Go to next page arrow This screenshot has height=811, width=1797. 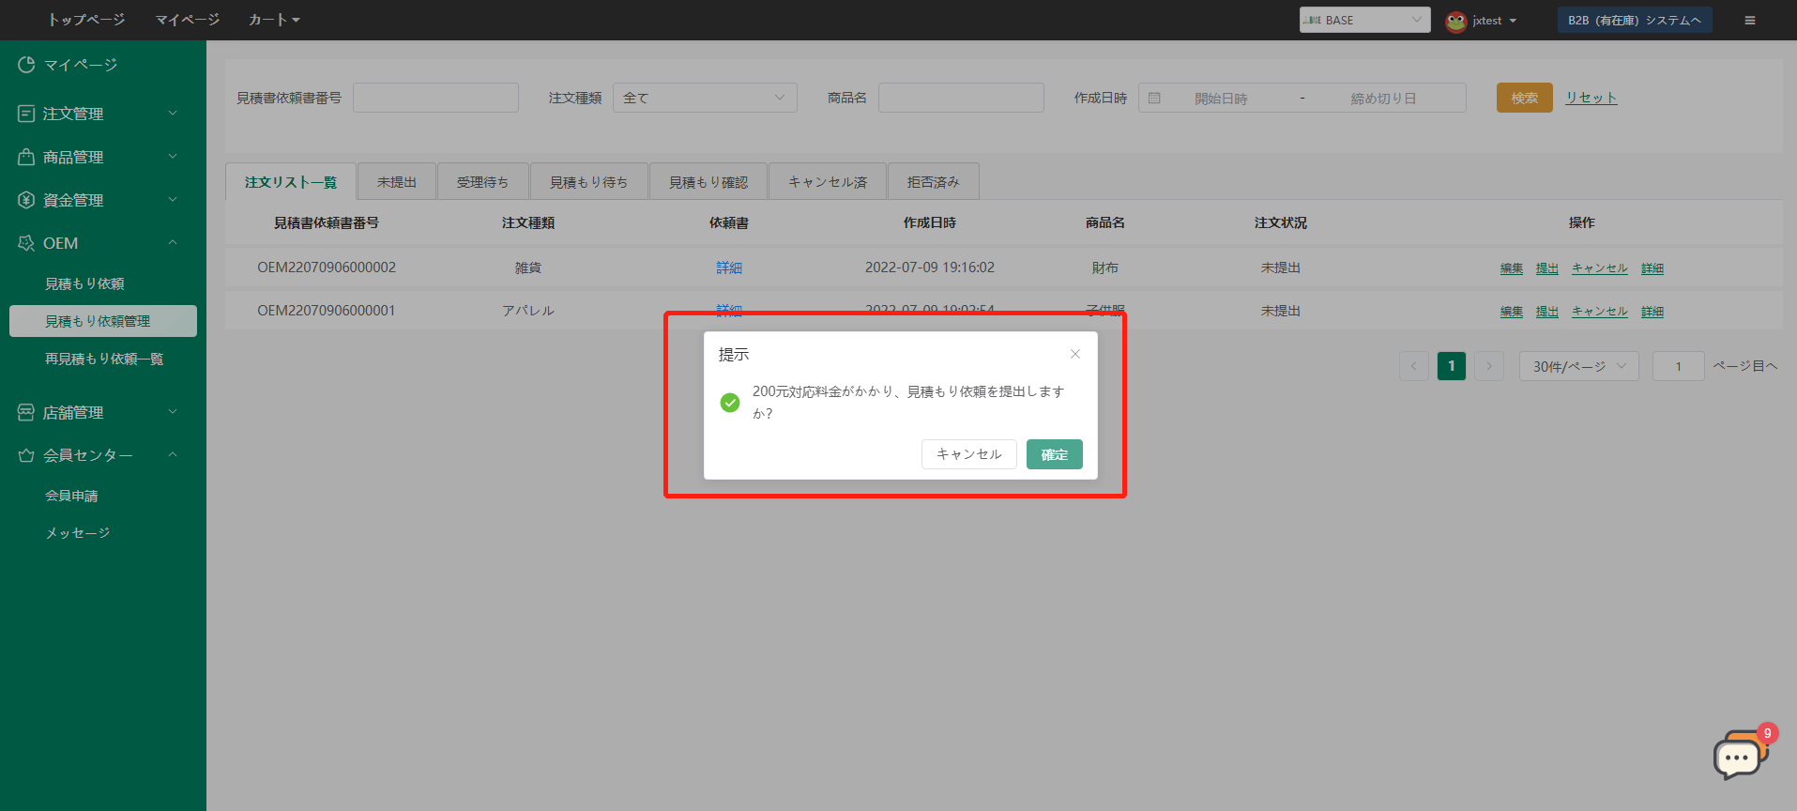pos(1489,366)
